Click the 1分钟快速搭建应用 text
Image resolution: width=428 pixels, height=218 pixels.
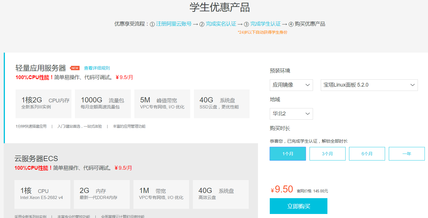coord(31,126)
